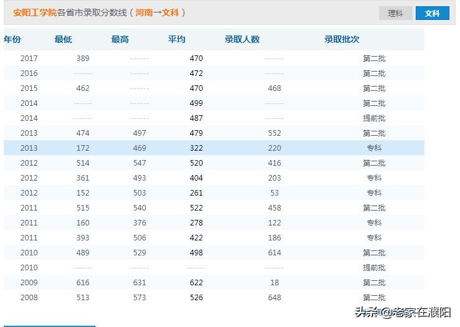Click highest score 631
Screen dimensions: 460x327
pyautogui.click(x=140, y=283)
